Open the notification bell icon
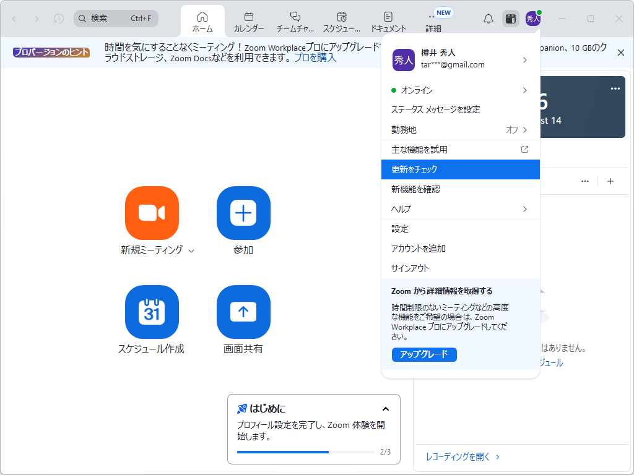 tap(488, 19)
